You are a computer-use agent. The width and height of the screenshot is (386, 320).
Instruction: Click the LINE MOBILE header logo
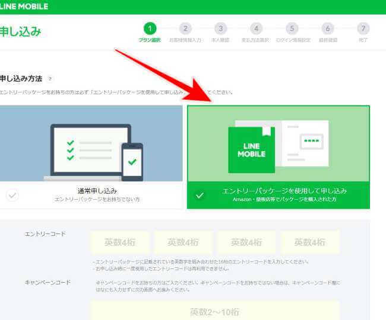[24, 7]
